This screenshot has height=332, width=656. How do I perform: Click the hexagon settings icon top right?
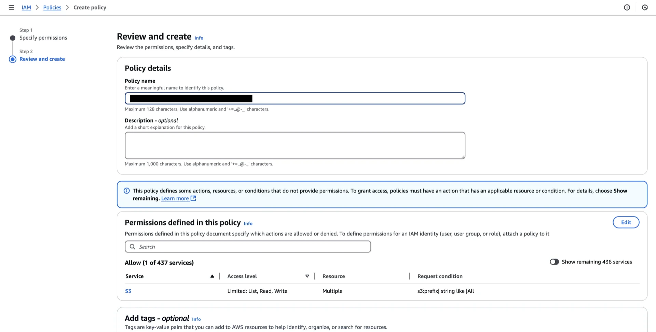(645, 8)
